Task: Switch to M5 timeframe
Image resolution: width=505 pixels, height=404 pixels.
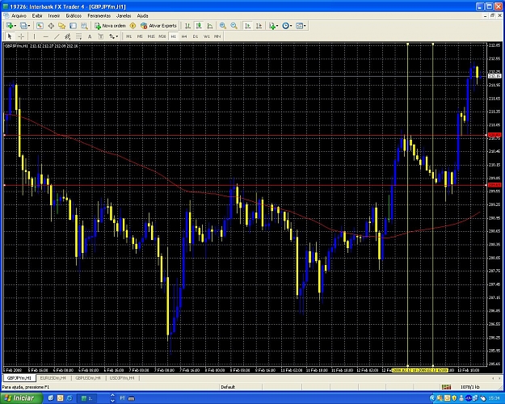Action: [140, 36]
